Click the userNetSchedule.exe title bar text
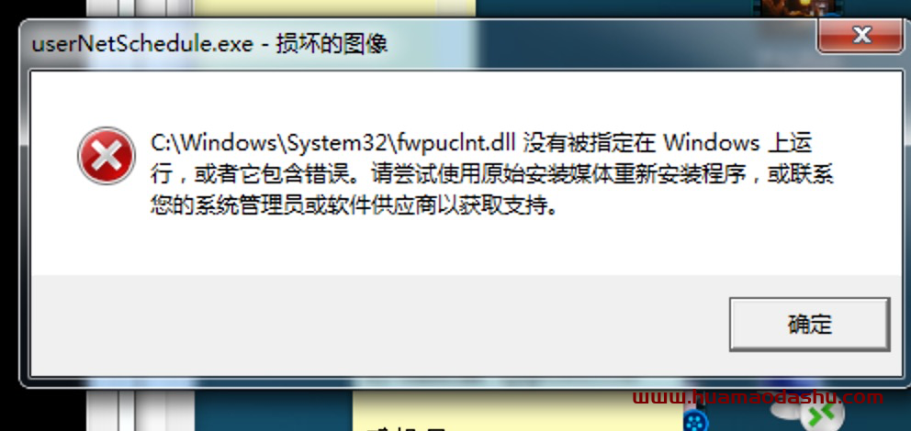Image resolution: width=911 pixels, height=431 pixels. pyautogui.click(x=142, y=44)
